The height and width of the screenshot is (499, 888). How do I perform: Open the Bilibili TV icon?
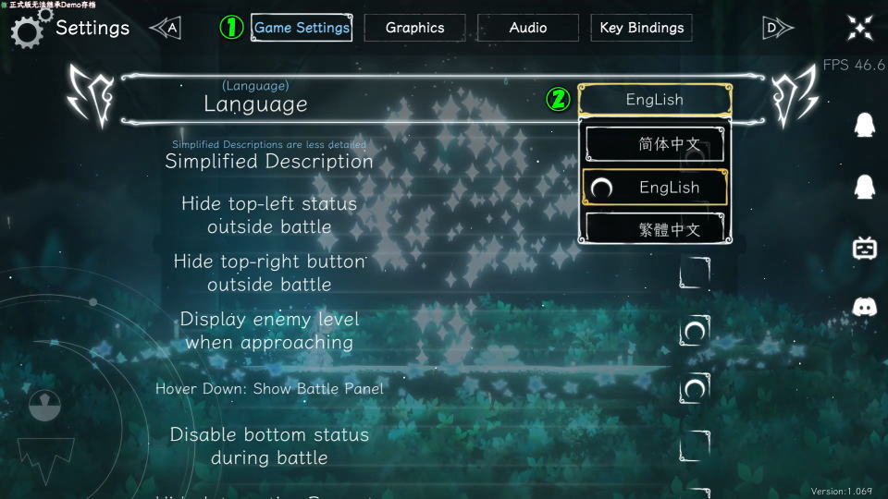(865, 248)
